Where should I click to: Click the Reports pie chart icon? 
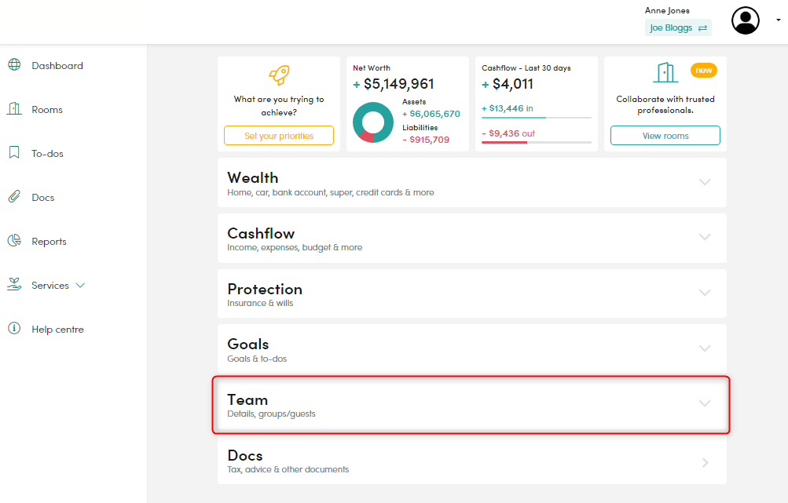[x=14, y=240]
